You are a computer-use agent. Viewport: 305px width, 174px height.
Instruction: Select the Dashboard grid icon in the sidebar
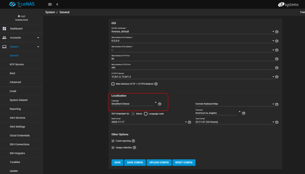(x=5, y=28)
